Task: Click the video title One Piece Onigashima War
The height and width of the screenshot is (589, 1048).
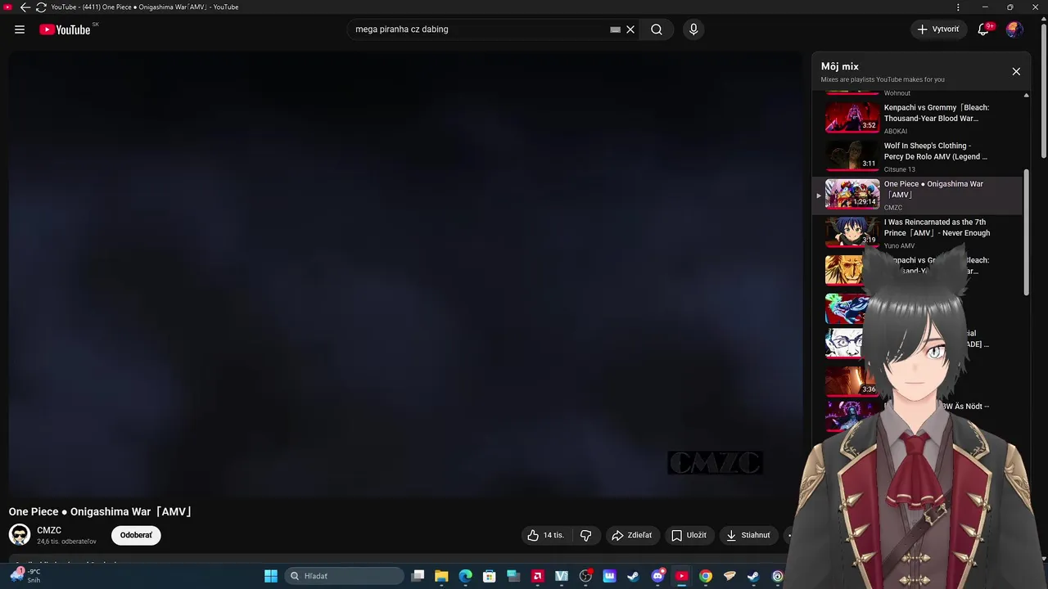Action: pyautogui.click(x=101, y=511)
